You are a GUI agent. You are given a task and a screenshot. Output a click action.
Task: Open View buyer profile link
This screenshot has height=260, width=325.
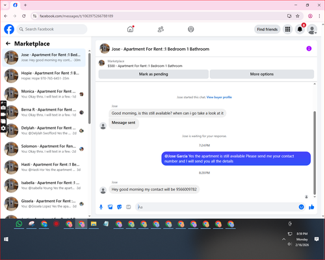click(219, 97)
